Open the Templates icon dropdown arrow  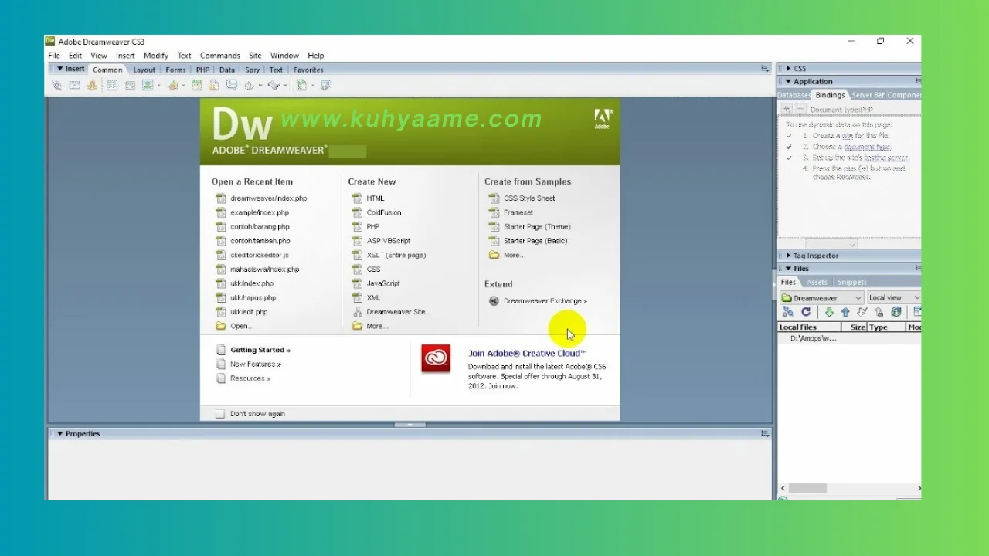click(x=312, y=86)
